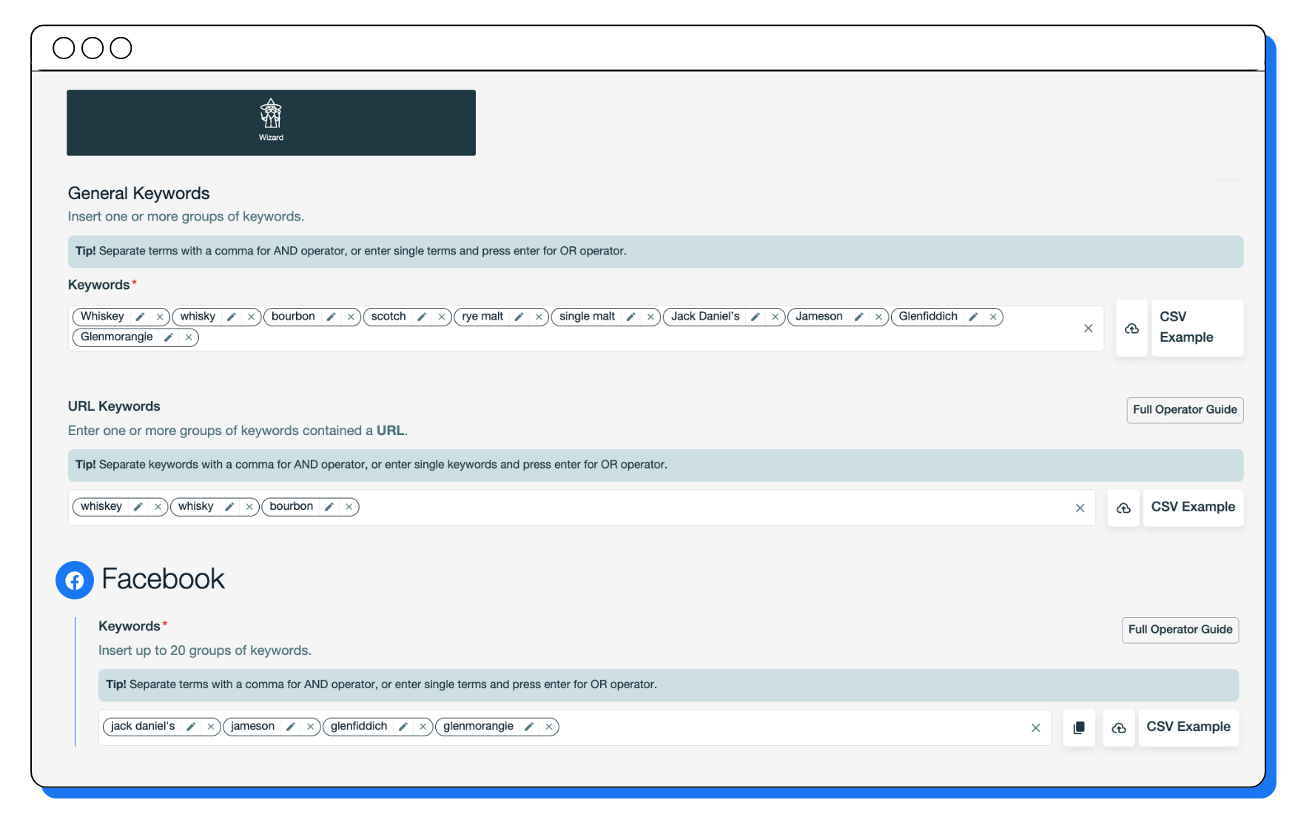The image size is (1295, 814).
Task: Open CSV Example for URL keywords
Action: point(1193,507)
